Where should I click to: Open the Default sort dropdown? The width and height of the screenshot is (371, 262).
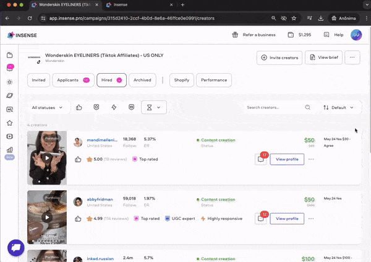coord(338,108)
